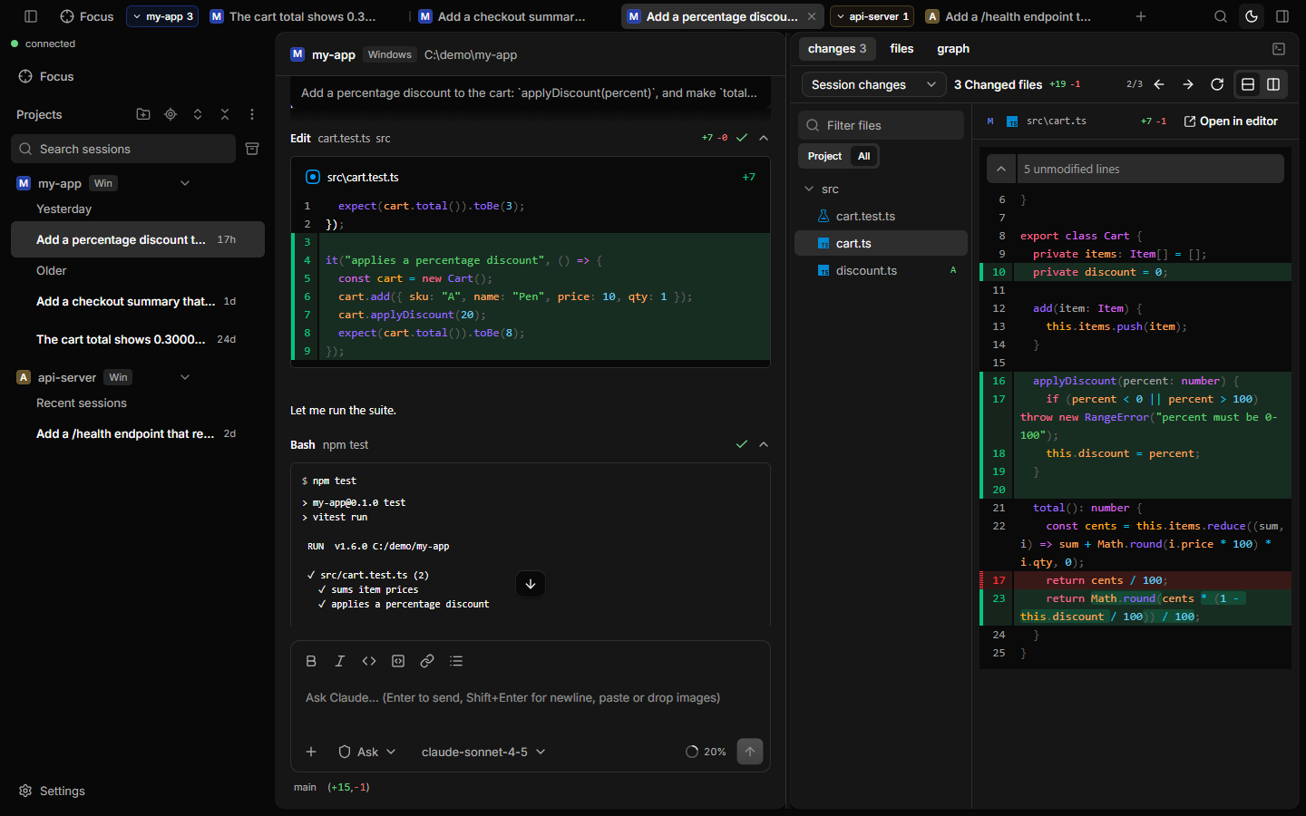
Task: Open Settings at the sidebar bottom
Action: [52, 791]
